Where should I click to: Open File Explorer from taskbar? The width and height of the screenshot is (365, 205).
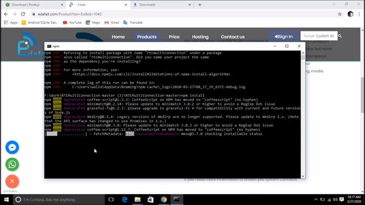coord(137,199)
